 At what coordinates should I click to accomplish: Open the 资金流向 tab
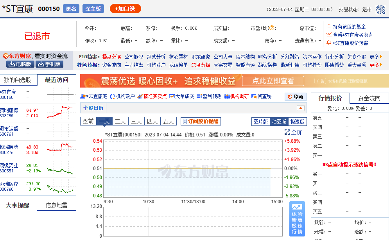click(x=369, y=98)
